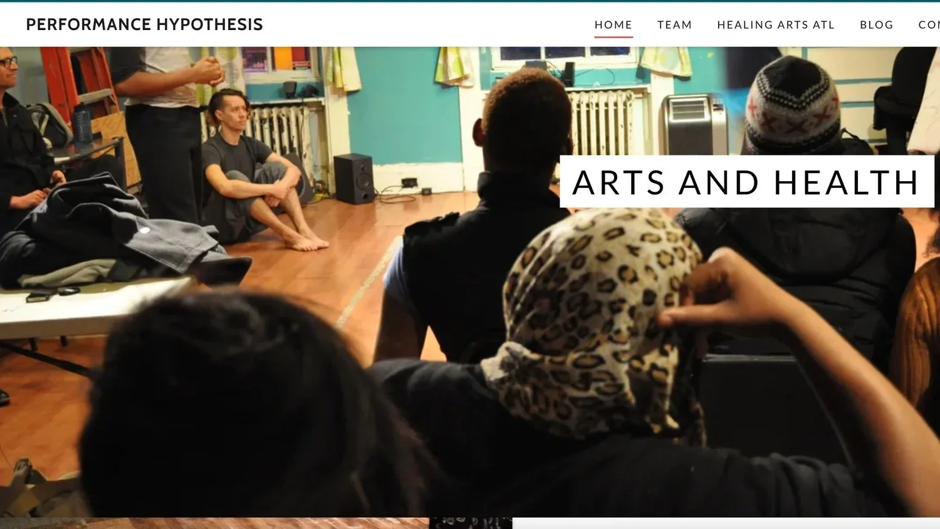The image size is (940, 529).
Task: Go to the TEAM page
Action: [674, 24]
